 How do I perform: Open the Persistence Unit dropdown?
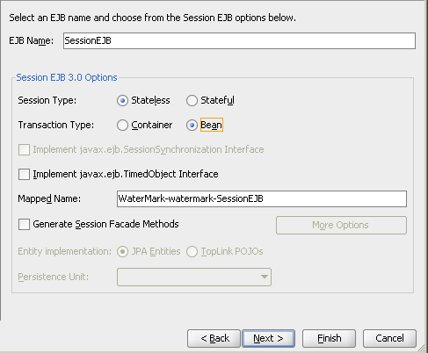[x=194, y=277]
